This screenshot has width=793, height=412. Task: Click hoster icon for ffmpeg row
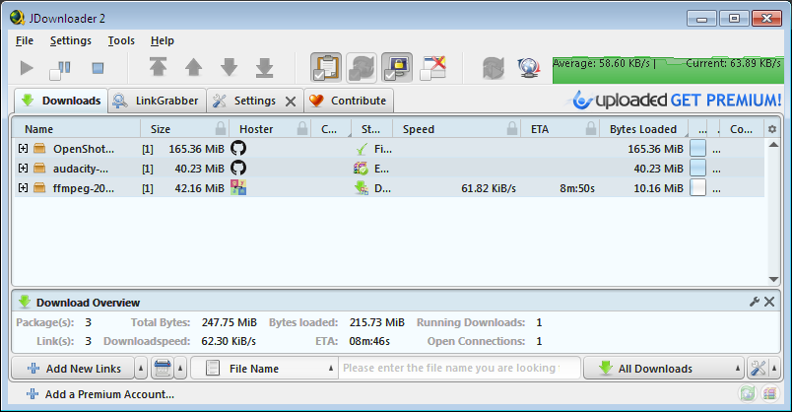tap(238, 188)
